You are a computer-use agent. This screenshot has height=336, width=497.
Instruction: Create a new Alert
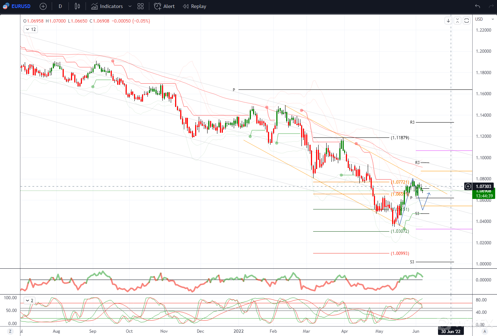coord(165,6)
